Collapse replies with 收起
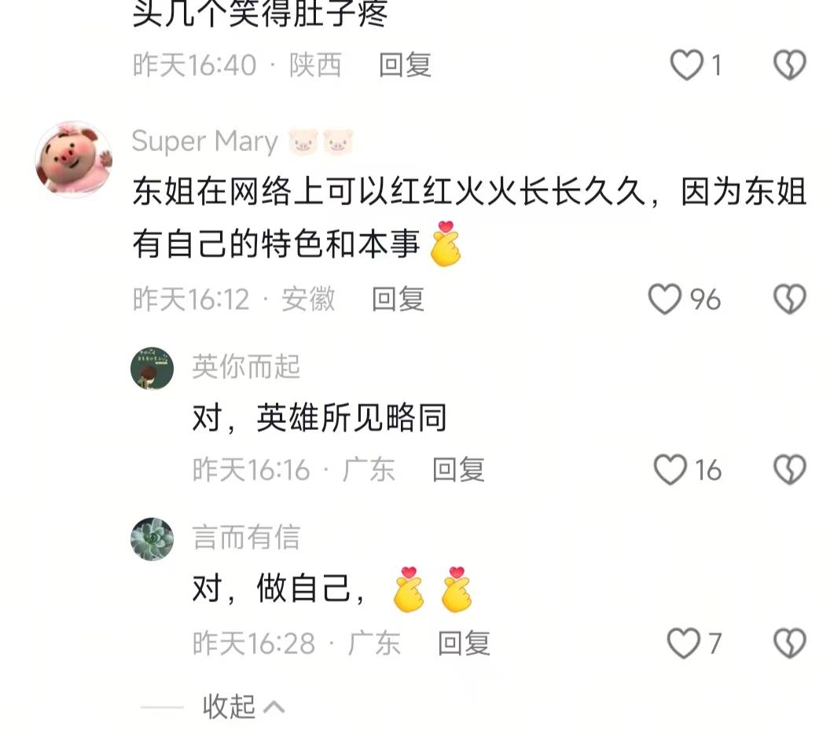 (230, 707)
